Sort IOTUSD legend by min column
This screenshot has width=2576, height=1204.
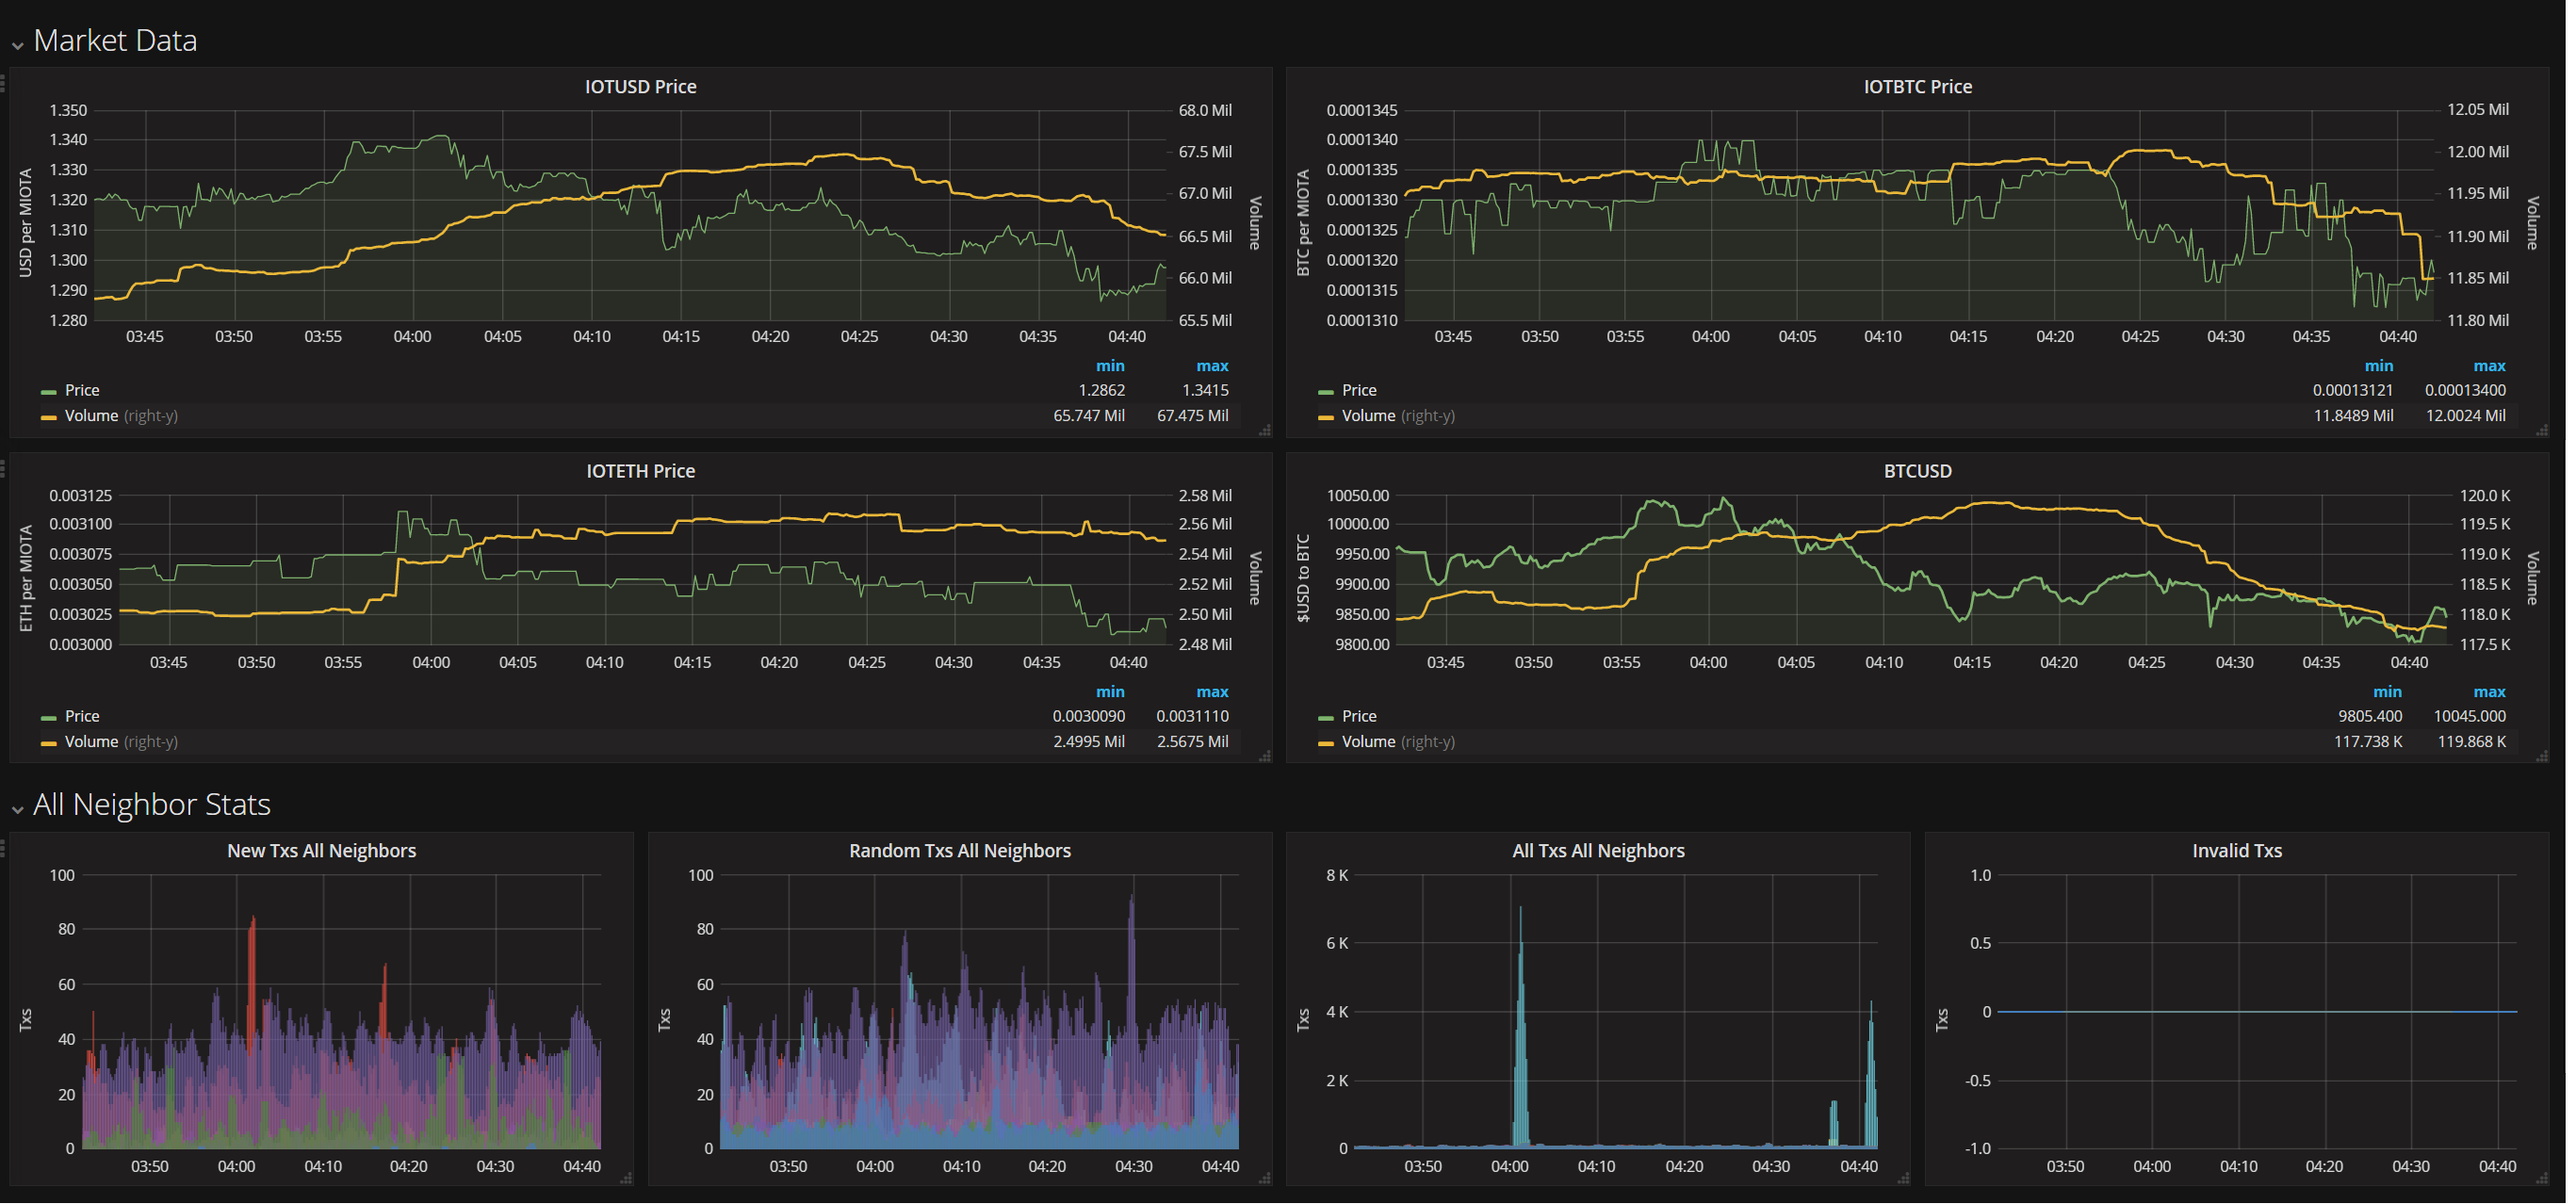tap(1109, 366)
